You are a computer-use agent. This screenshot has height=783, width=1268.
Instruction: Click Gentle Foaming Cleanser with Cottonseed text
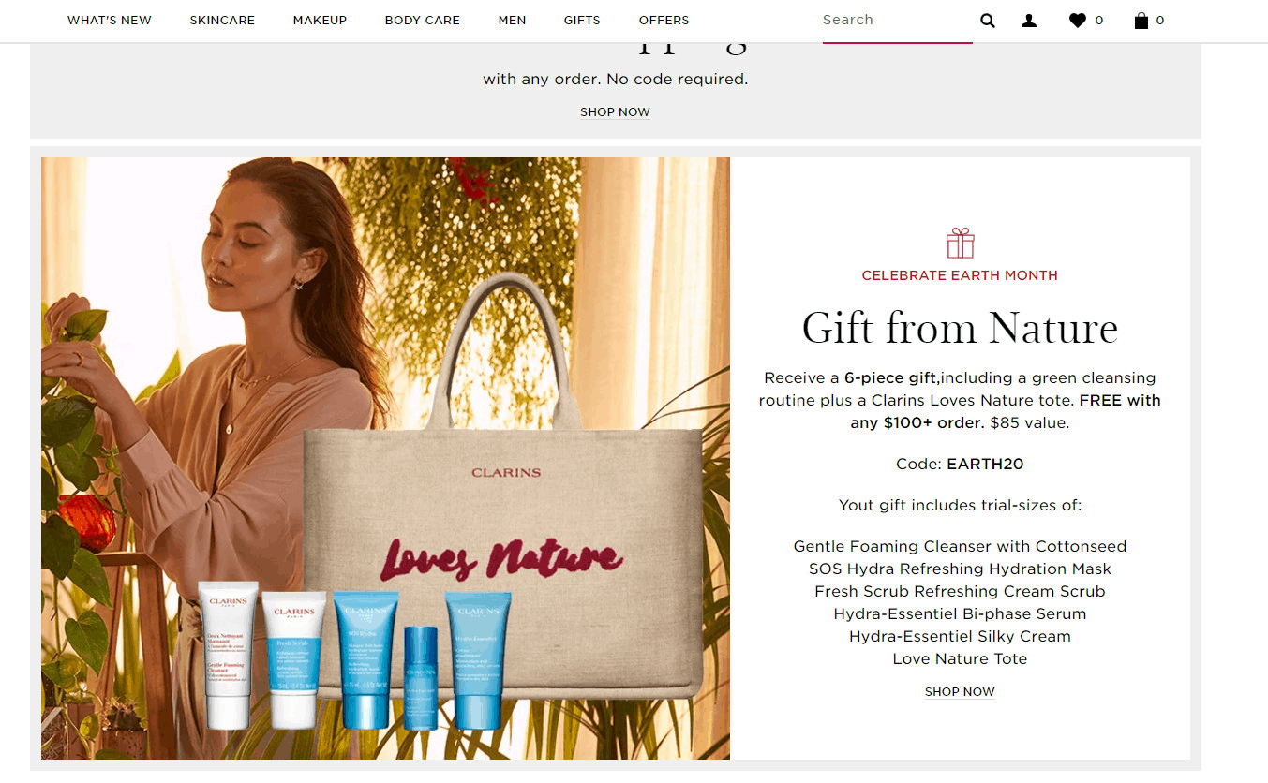pyautogui.click(x=960, y=546)
